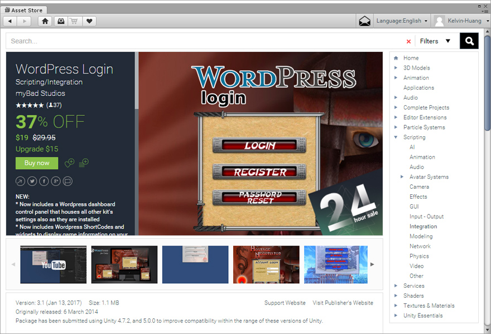
Task: Click the page scrollbar down arrow
Action: click(x=487, y=330)
